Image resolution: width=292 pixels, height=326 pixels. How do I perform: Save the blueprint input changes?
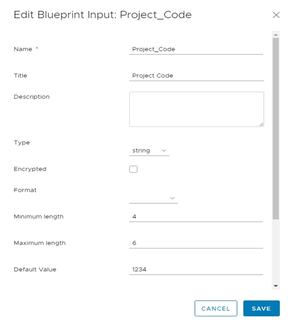[x=262, y=308]
